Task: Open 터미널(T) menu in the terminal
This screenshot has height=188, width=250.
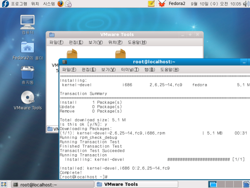Action: coord(130,69)
